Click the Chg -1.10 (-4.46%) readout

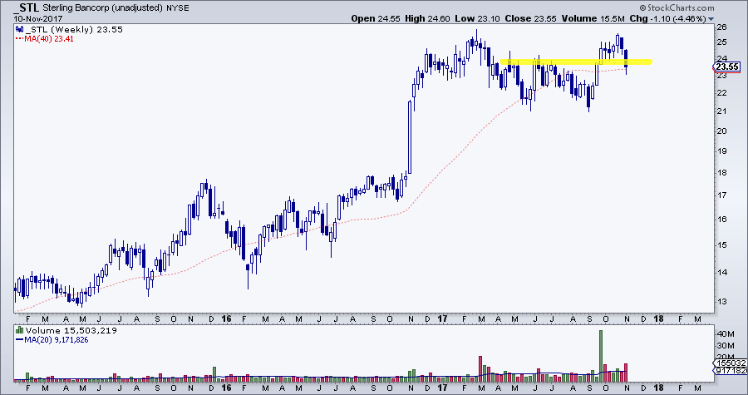(667, 18)
